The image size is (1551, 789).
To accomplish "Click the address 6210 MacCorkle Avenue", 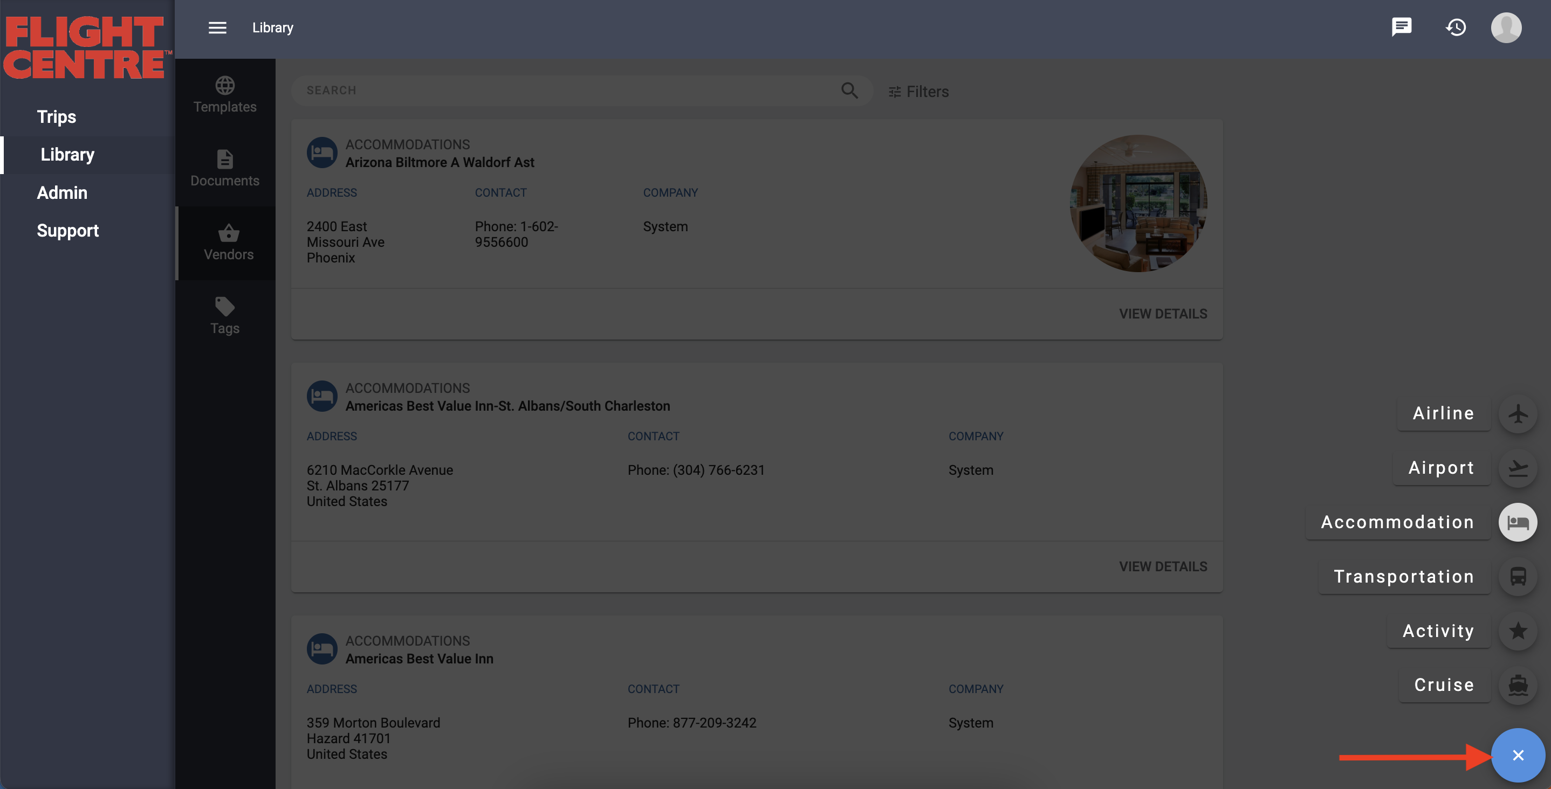I will [379, 470].
